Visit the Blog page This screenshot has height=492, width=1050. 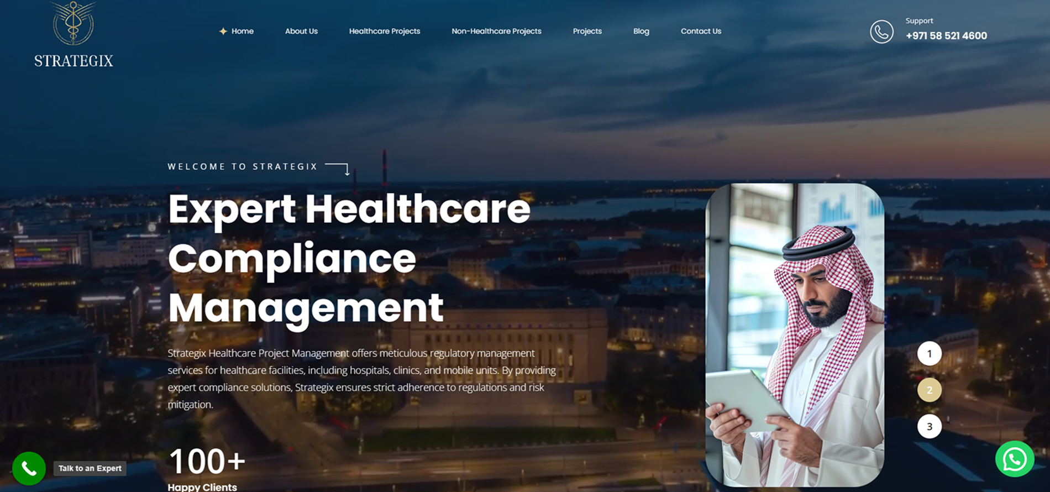pyautogui.click(x=641, y=32)
